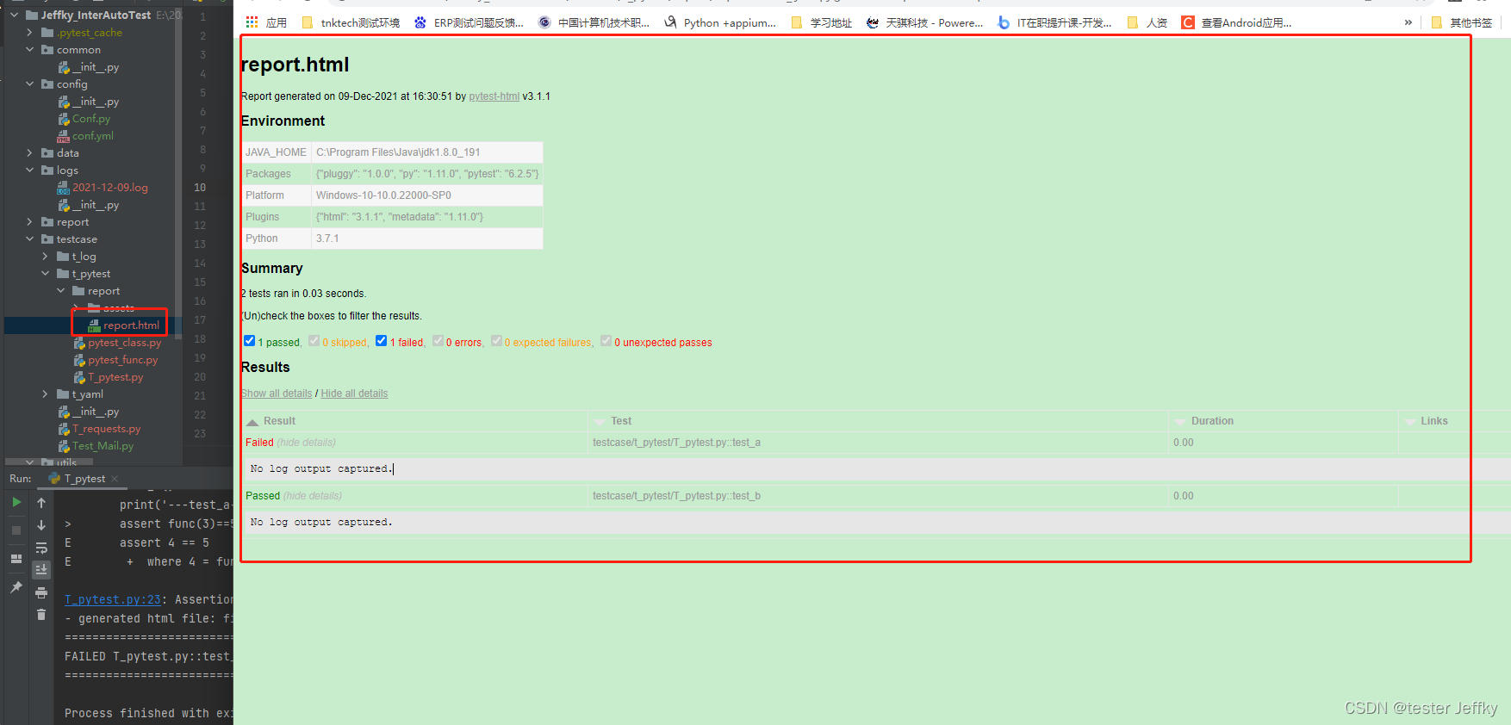Open the Chrome apps grid icon
The image size is (1511, 725).
(x=252, y=22)
